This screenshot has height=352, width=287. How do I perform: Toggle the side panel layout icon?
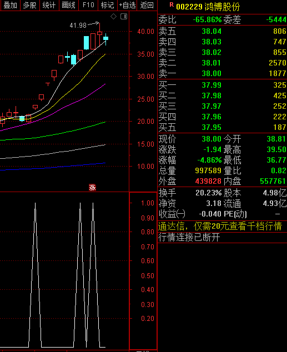(x=124, y=17)
